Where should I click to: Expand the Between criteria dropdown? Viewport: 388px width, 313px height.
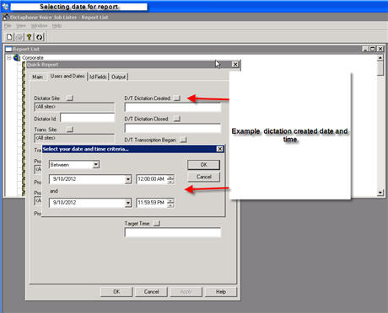click(96, 165)
